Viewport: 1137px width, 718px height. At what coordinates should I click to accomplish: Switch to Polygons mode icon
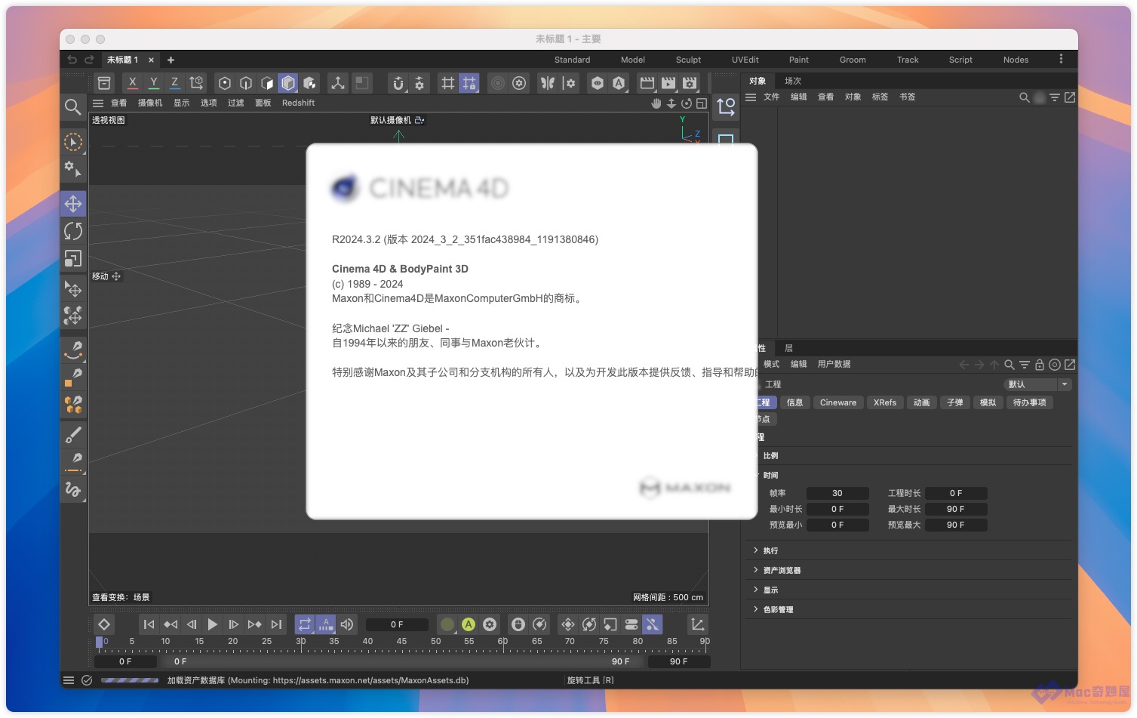coord(267,83)
